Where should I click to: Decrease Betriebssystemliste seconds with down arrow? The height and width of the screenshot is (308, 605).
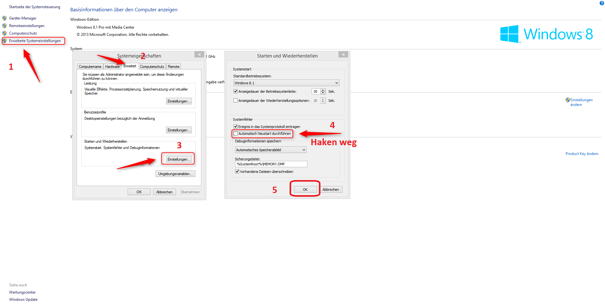(323, 93)
